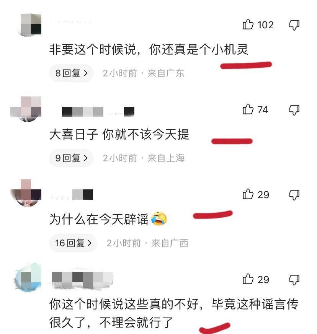The image size is (317, 334).
Task: Dislike the 大喜日子 comment
Action: (x=294, y=110)
